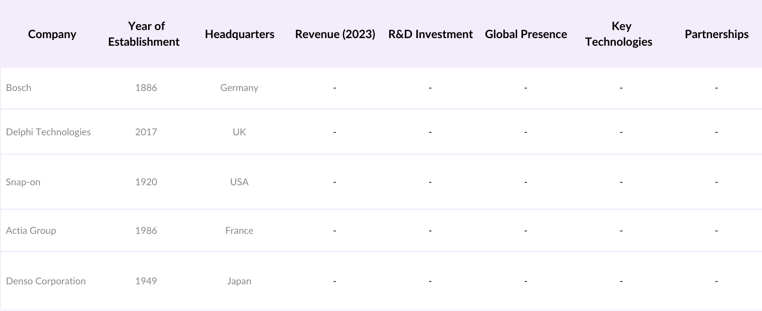Select the Headquarters column header
The width and height of the screenshot is (762, 311).
click(x=240, y=34)
